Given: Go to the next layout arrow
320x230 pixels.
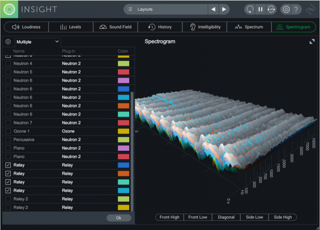Looking at the screenshot, I should pyautogui.click(x=224, y=9).
